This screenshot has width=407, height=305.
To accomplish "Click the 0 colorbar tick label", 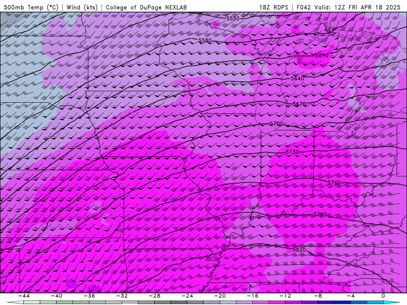I will tap(384, 296).
